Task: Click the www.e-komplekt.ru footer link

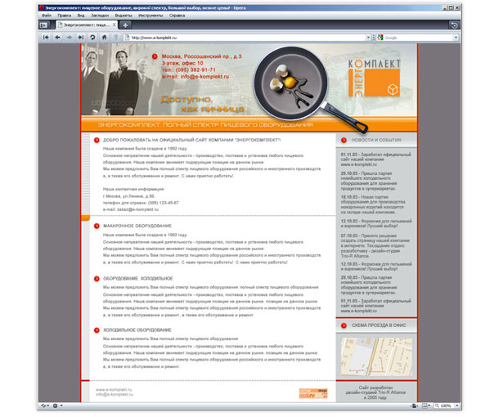Action: tap(114, 390)
